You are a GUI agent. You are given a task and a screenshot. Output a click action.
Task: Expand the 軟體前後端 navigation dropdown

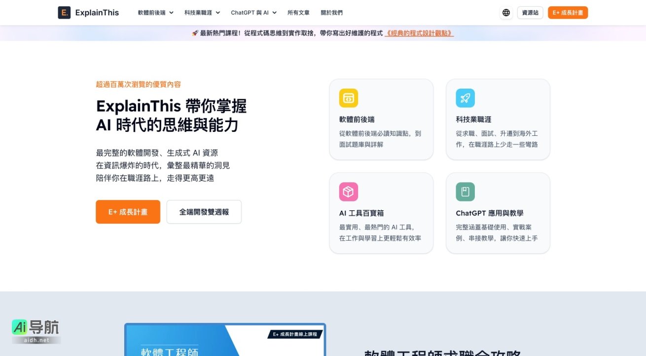[x=156, y=12]
